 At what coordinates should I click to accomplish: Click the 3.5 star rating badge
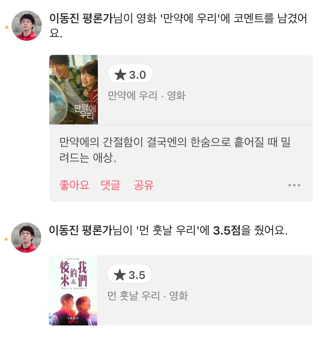[130, 275]
